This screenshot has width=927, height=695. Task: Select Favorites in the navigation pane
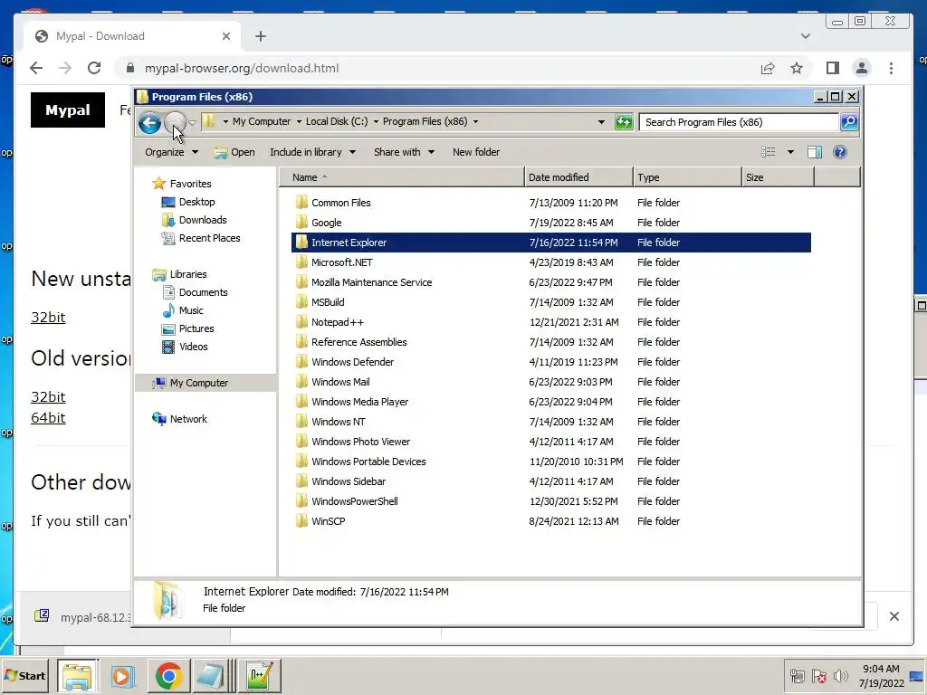[x=182, y=184]
